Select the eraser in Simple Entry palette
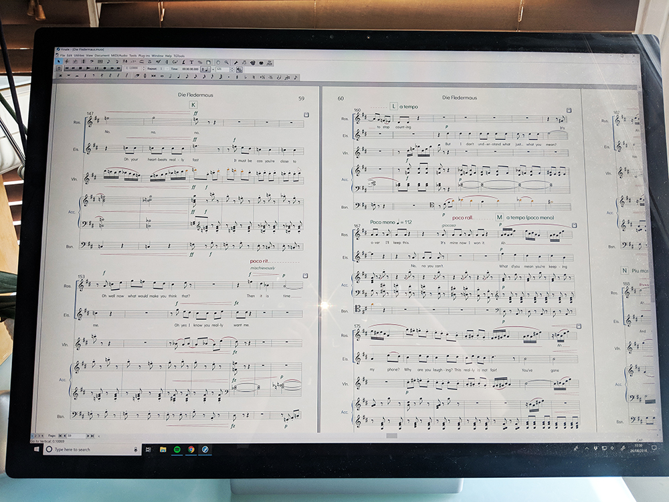669x502 pixels. coord(137,76)
